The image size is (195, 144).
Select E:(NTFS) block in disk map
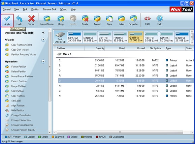pyautogui.click(x=90, y=37)
